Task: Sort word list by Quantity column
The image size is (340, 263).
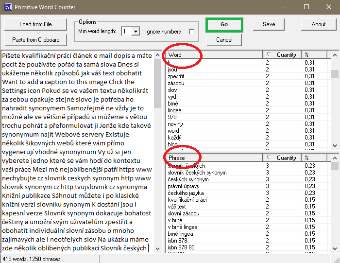Action: click(282, 55)
